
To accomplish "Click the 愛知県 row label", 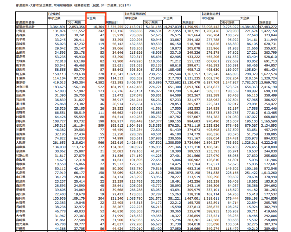I will [20, 125].
